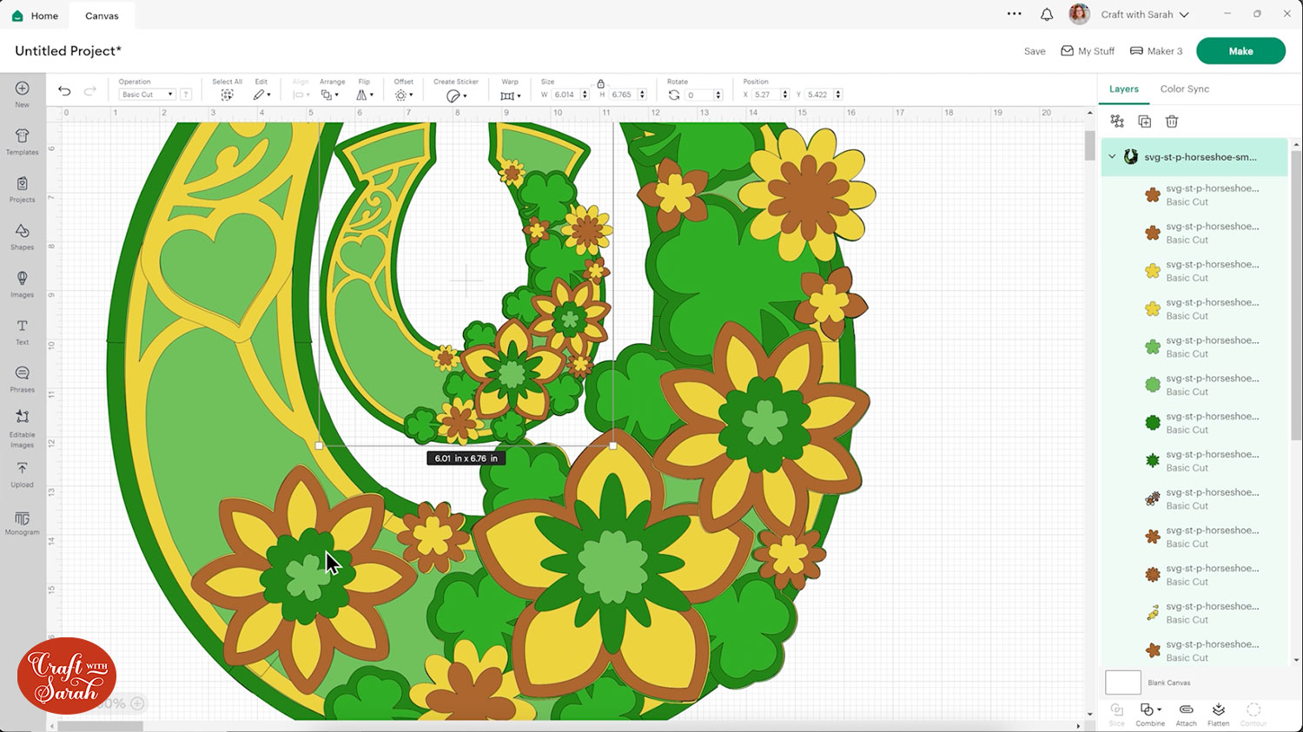
Task: Click the New project icon in sidebar
Action: click(22, 94)
